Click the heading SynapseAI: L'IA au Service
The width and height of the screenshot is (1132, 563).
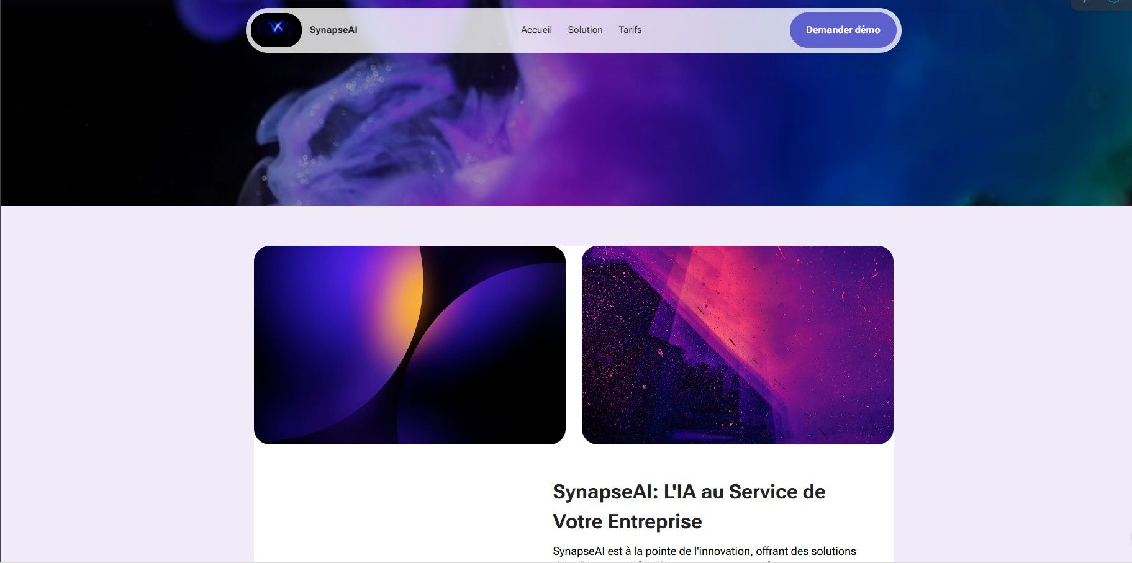pyautogui.click(x=689, y=492)
